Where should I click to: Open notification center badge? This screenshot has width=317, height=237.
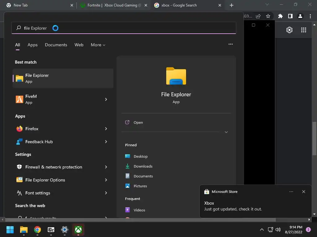click(x=308, y=230)
